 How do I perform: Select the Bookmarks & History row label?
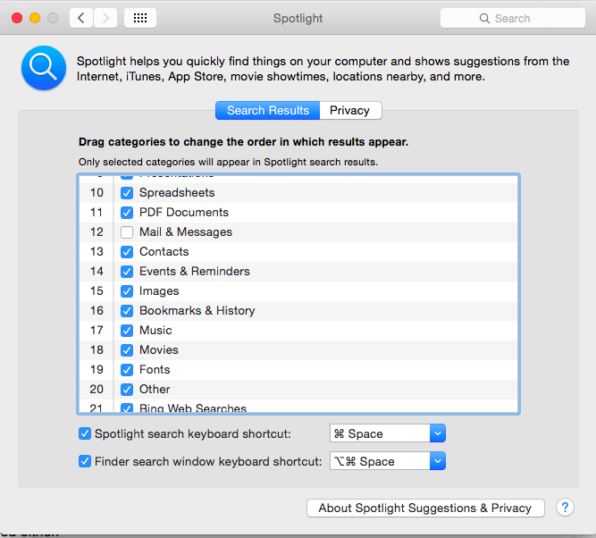click(197, 311)
